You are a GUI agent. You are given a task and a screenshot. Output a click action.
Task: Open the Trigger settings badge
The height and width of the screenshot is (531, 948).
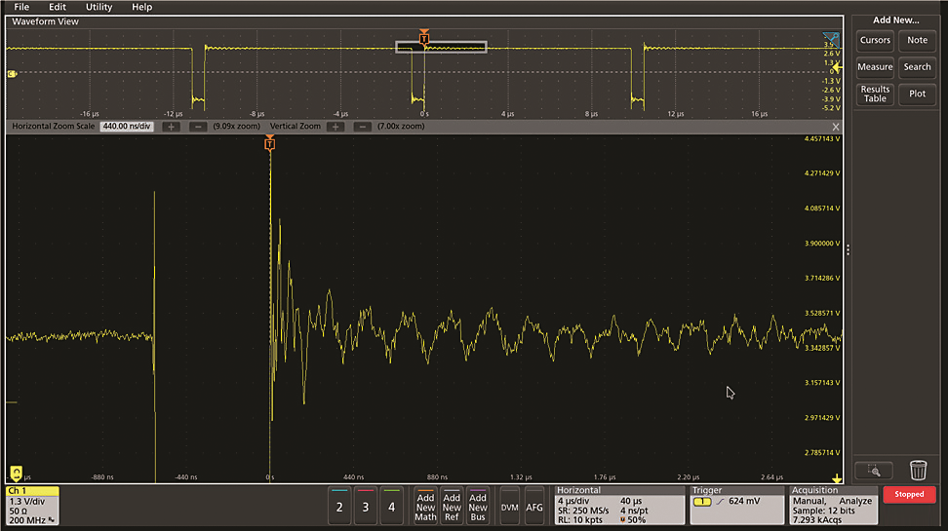736,507
